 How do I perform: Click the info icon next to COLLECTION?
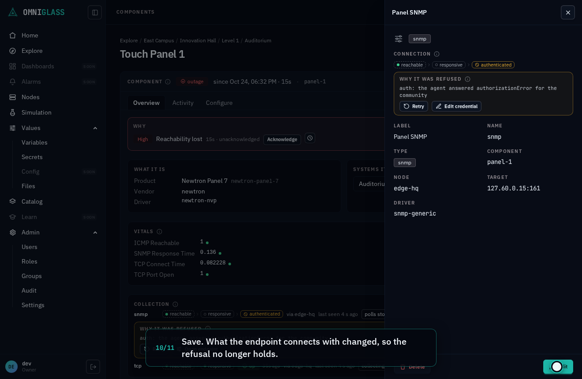click(175, 305)
